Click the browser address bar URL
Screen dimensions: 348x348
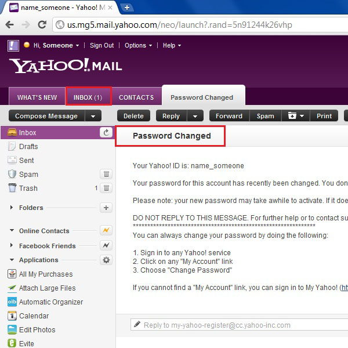tap(180, 25)
